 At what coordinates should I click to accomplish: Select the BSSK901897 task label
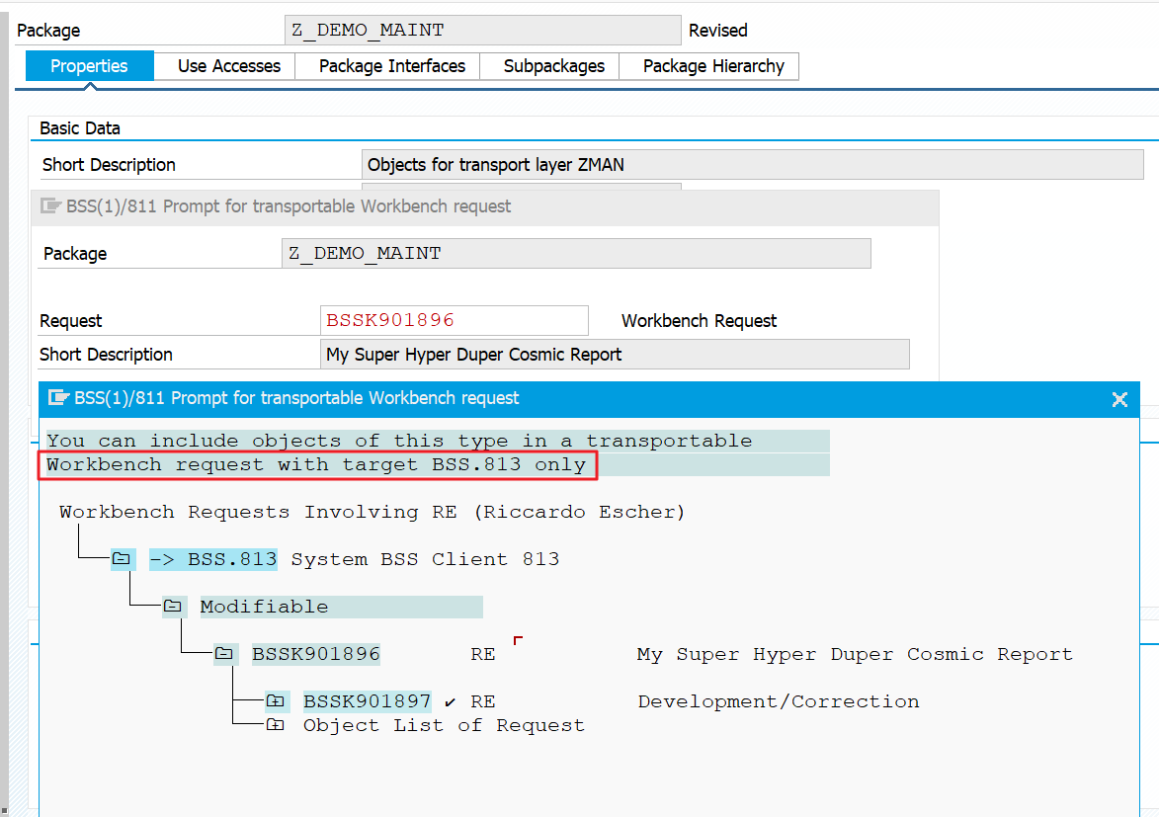[x=367, y=701]
